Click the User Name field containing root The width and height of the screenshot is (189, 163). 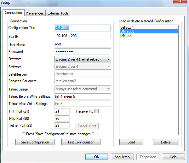point(83,44)
